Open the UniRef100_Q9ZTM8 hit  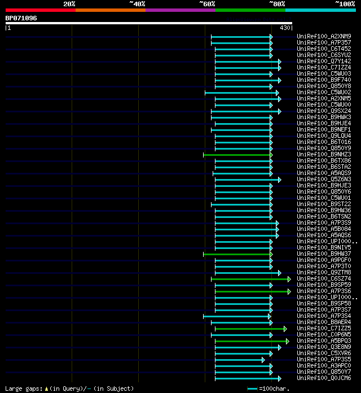coord(324,272)
